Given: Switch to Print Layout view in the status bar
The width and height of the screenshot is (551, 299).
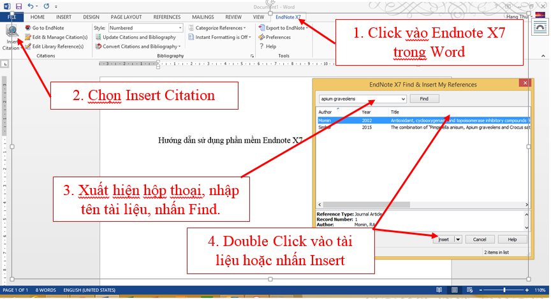Looking at the screenshot, I should (454, 290).
